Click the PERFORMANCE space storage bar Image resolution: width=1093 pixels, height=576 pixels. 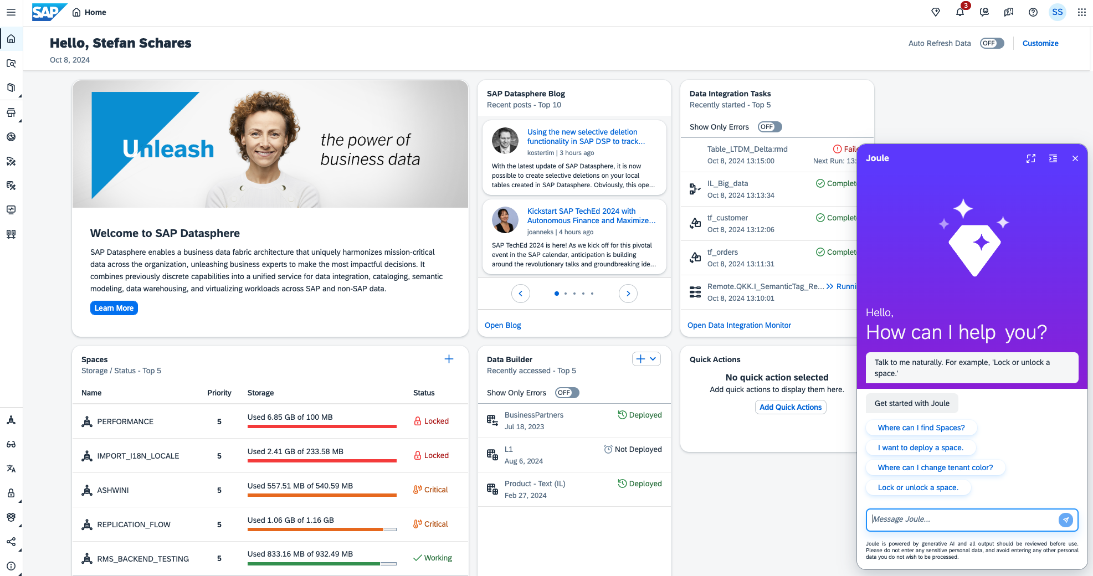coord(322,426)
